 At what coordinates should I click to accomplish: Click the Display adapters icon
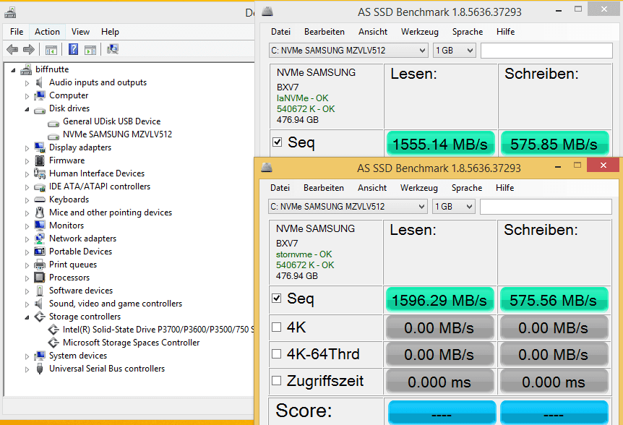[39, 147]
